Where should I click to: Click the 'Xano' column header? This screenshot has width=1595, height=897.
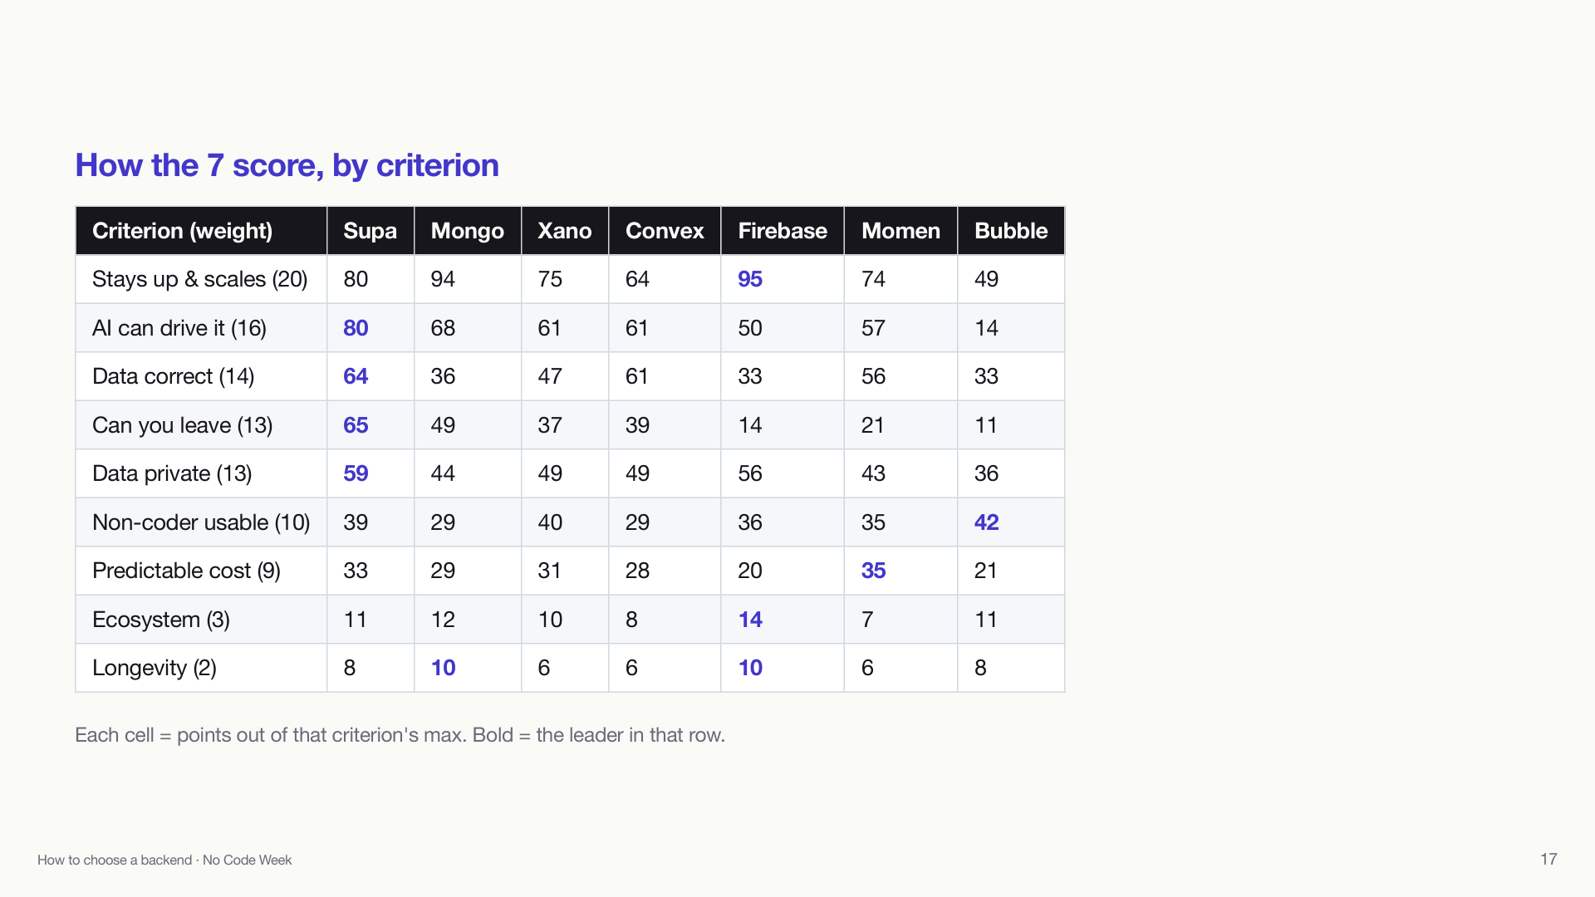pos(565,231)
